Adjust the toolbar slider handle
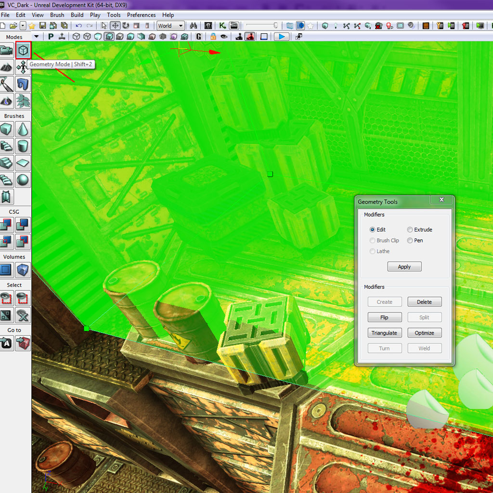The image size is (493, 493). click(276, 26)
